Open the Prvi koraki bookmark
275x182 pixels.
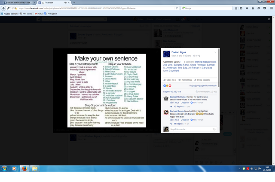(26, 14)
